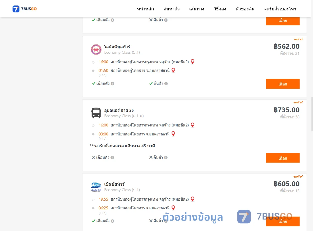
Task: Show map pin for 16:00 departure of โลตัสพิบูลทัวร์
Action: pos(192,62)
